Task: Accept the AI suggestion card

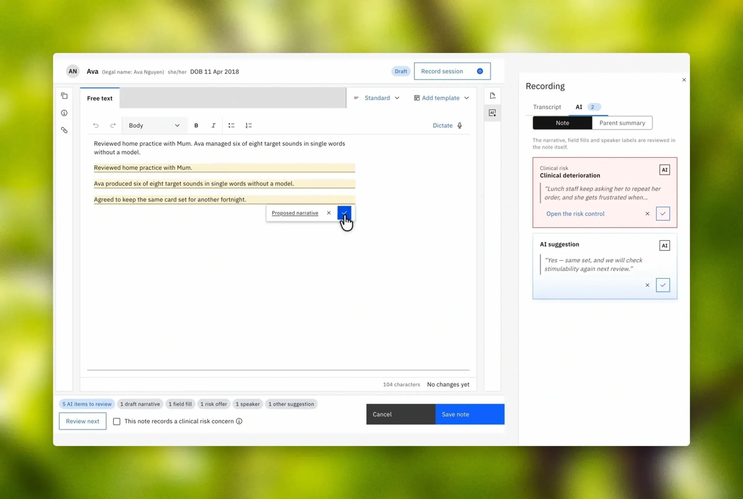Action: coord(663,285)
